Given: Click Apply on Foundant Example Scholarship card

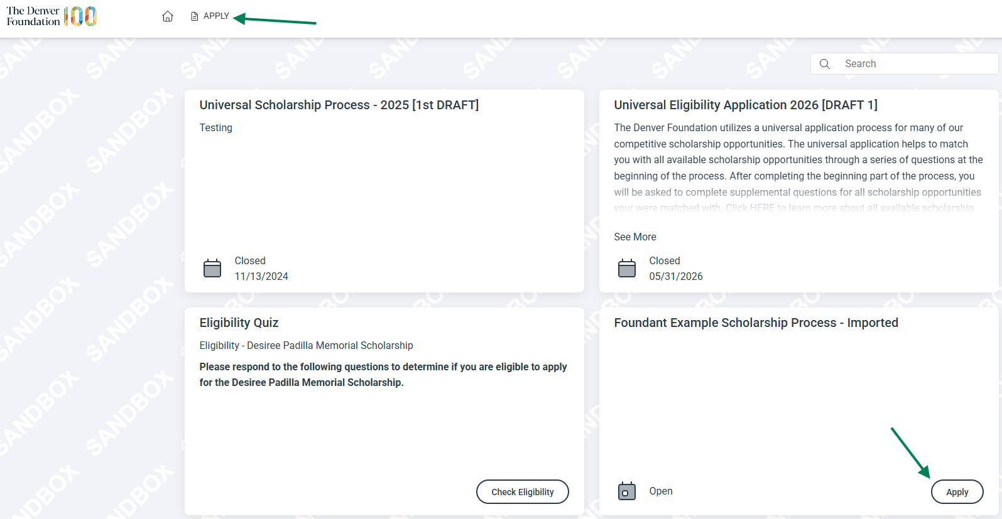Looking at the screenshot, I should [957, 492].
